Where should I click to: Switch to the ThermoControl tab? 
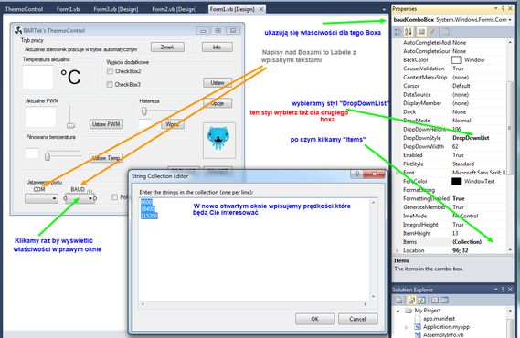[24, 9]
